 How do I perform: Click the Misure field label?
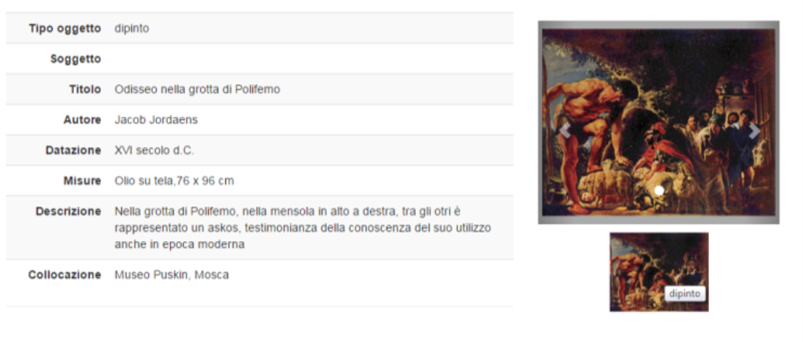(83, 181)
